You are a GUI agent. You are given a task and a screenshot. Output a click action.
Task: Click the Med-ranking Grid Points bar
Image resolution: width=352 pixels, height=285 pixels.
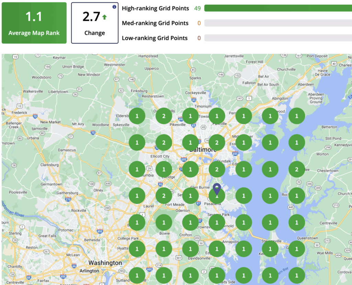(x=278, y=23)
